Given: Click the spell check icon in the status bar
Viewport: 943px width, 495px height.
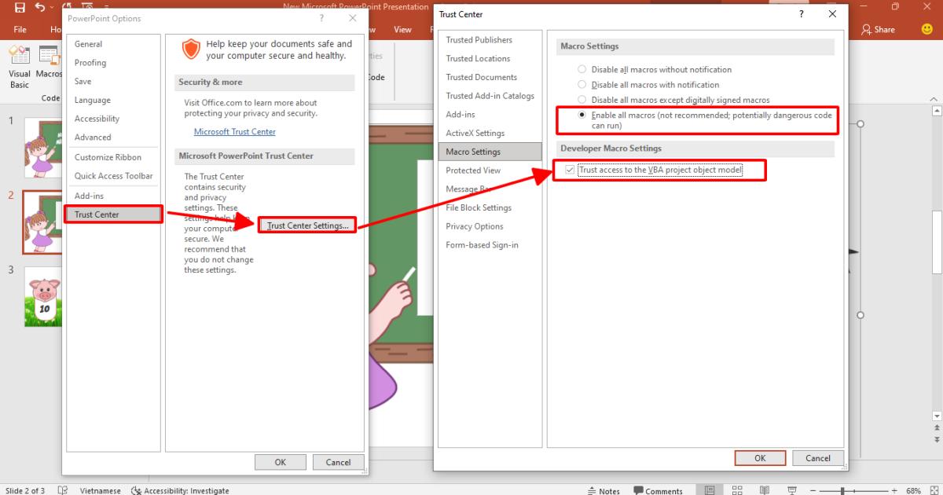Looking at the screenshot, I should (x=62, y=490).
